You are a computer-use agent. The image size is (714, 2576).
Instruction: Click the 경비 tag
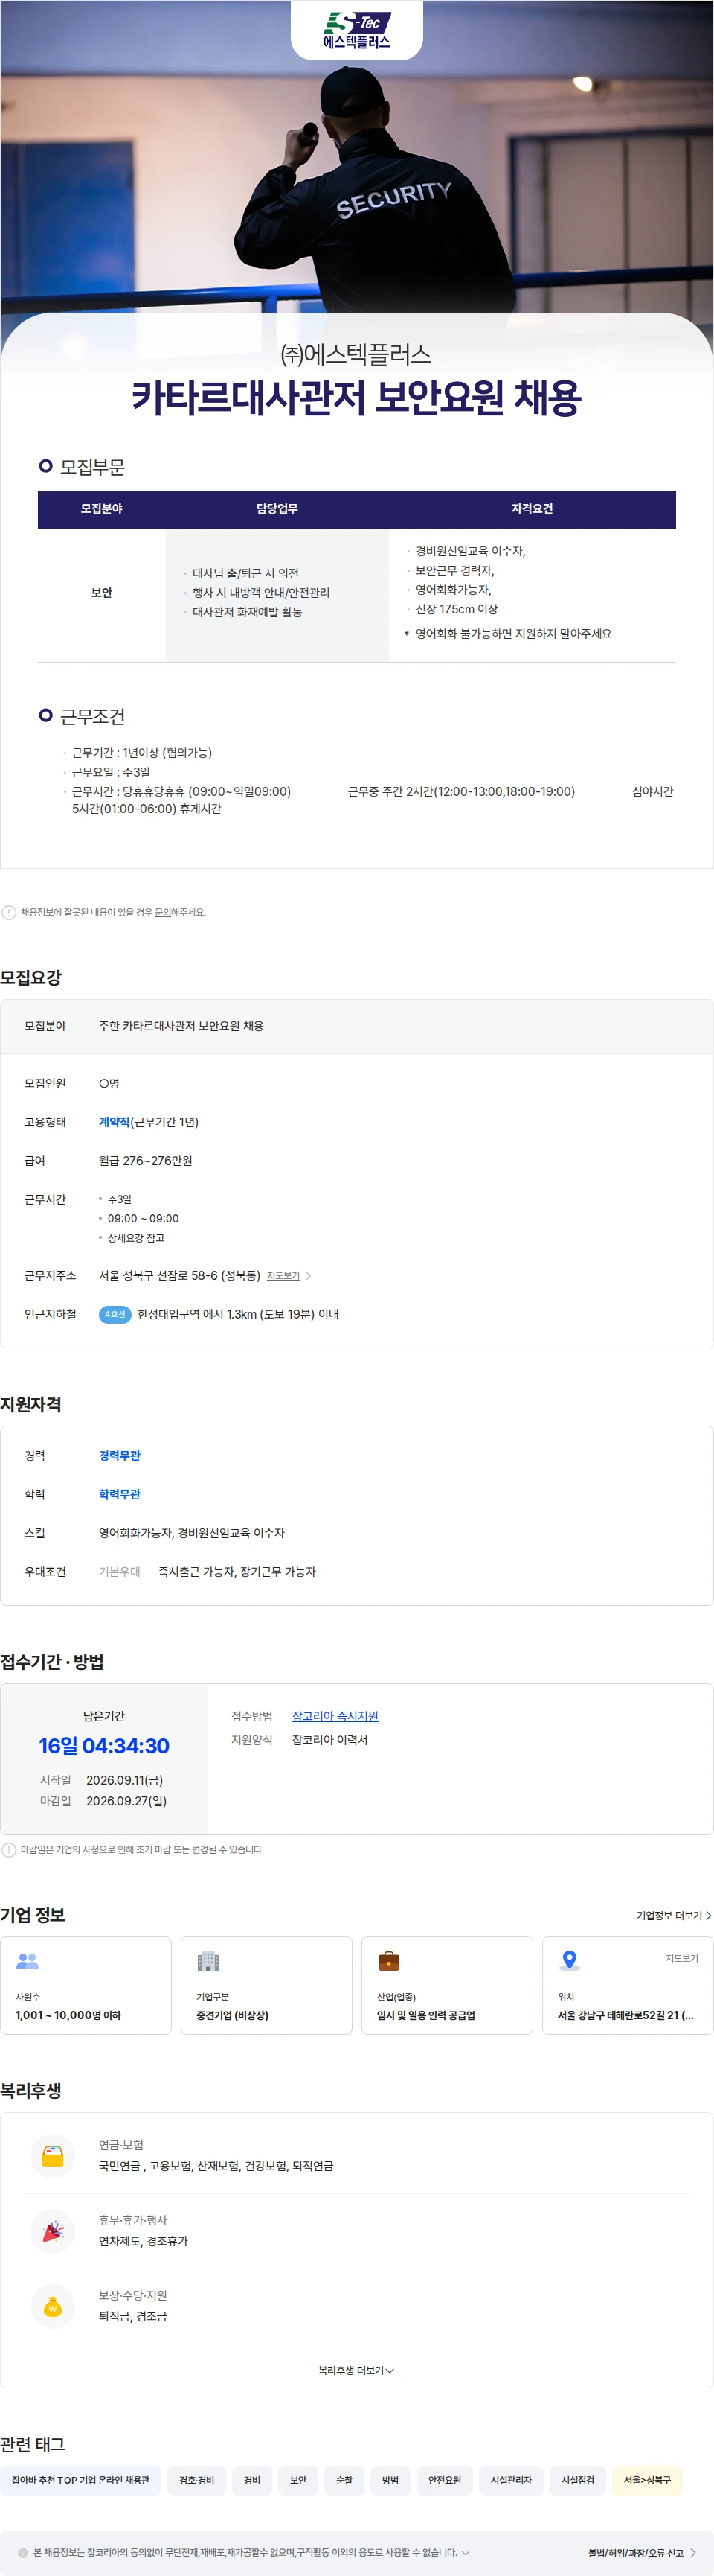[253, 2480]
